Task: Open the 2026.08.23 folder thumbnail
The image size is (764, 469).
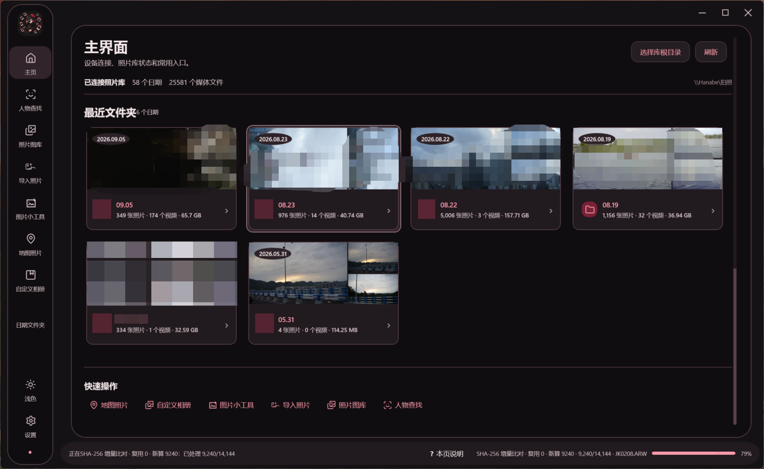Action: 324,158
